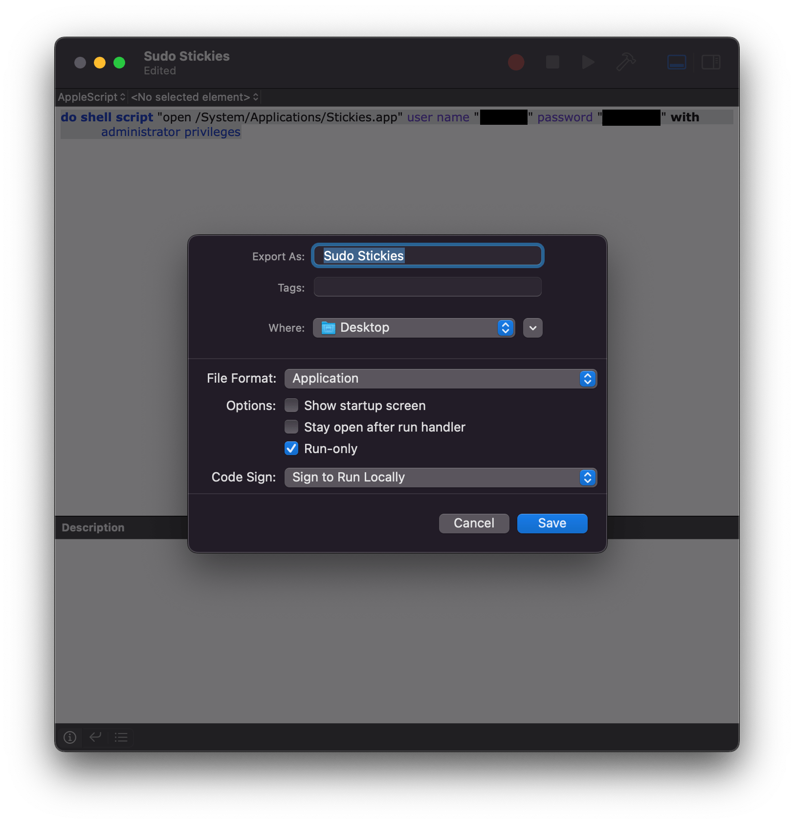Zoom window with green button

tap(119, 63)
